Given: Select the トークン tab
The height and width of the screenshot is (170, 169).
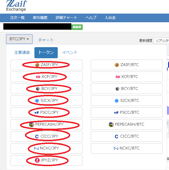Looking at the screenshot, I should [46, 53].
